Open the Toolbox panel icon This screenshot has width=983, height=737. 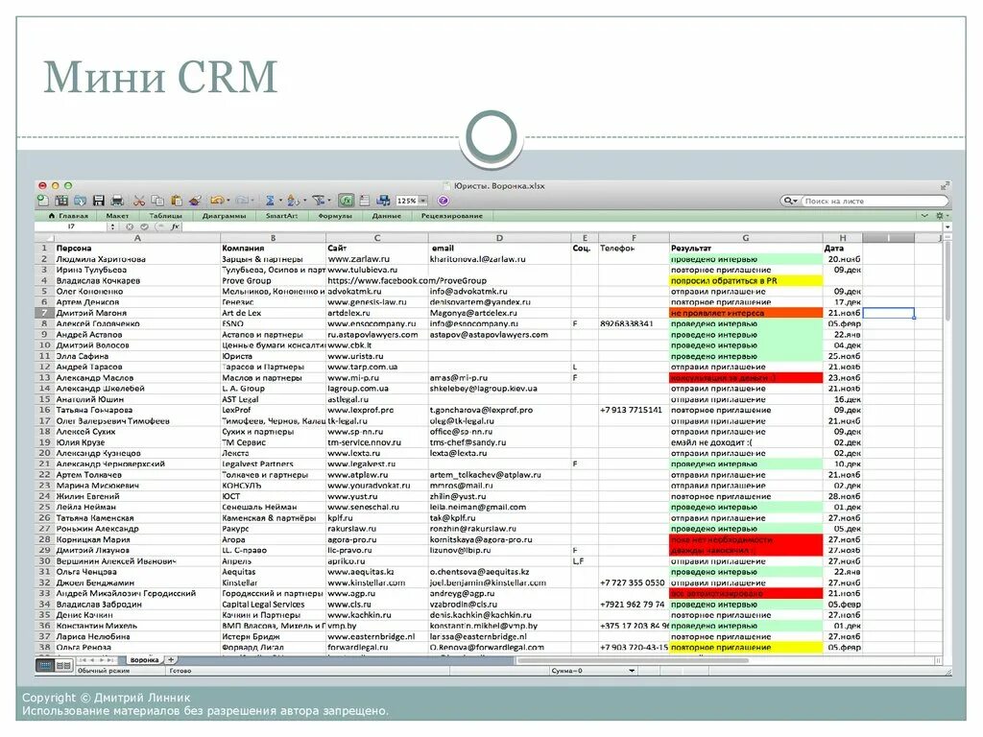pyautogui.click(x=364, y=201)
